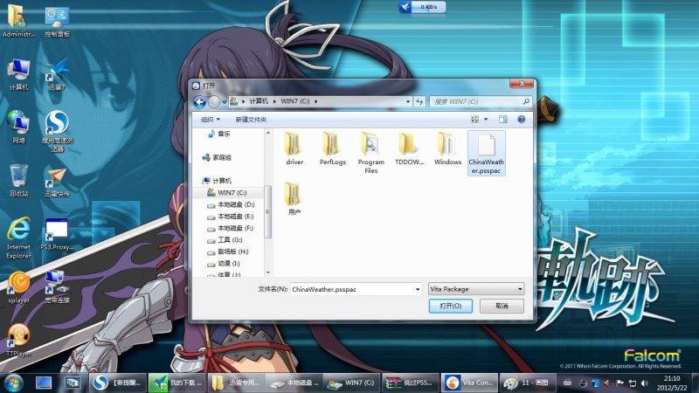Click 新建文件夹 to create a folder
699x393 pixels.
tap(251, 119)
